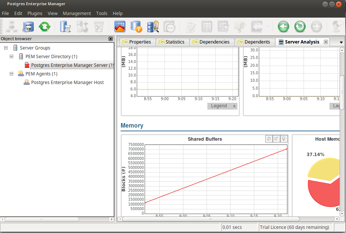346x233 pixels.
Task: Click the drop object trash can icon
Action: point(99,27)
